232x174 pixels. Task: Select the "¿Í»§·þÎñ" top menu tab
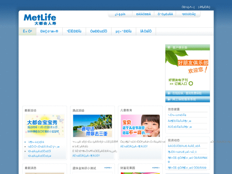coord(120,14)
